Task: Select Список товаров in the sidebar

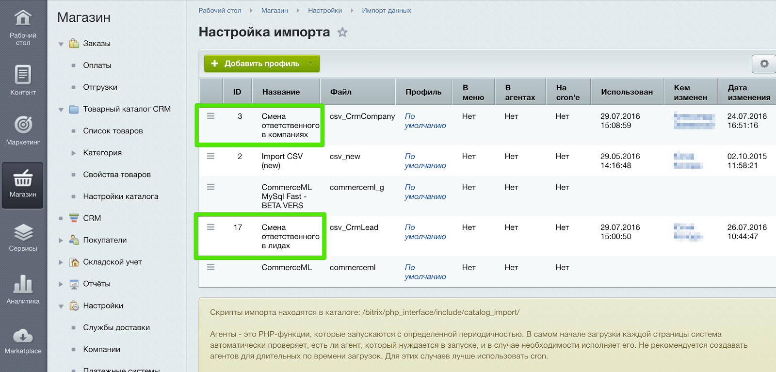Action: [x=113, y=131]
